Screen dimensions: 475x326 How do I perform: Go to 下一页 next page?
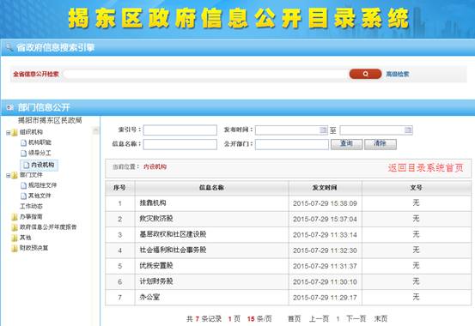(x=356, y=319)
